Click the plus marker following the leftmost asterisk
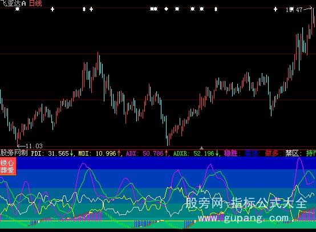316x232 pixels. click(52, 9)
